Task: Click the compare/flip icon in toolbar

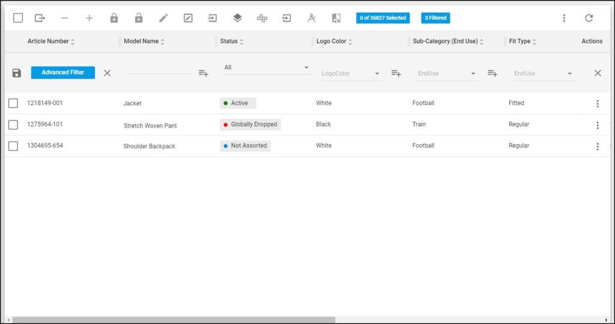Action: pyautogui.click(x=336, y=18)
